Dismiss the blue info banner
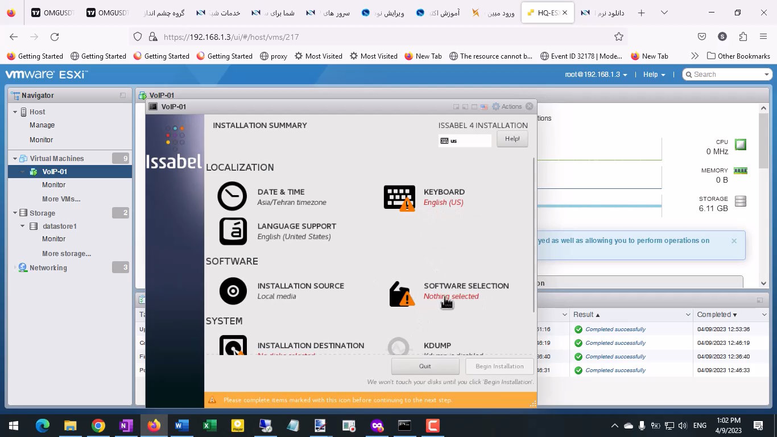 [734, 241]
